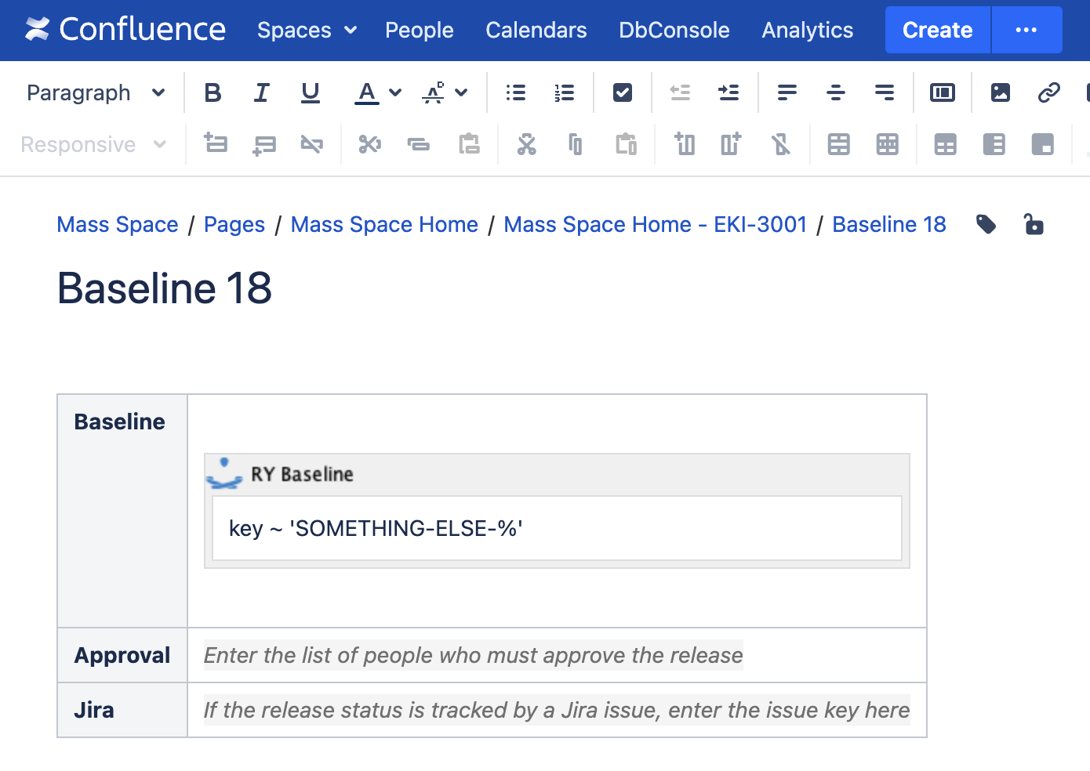The height and width of the screenshot is (771, 1090).
Task: Toggle bold formatting
Action: click(213, 92)
